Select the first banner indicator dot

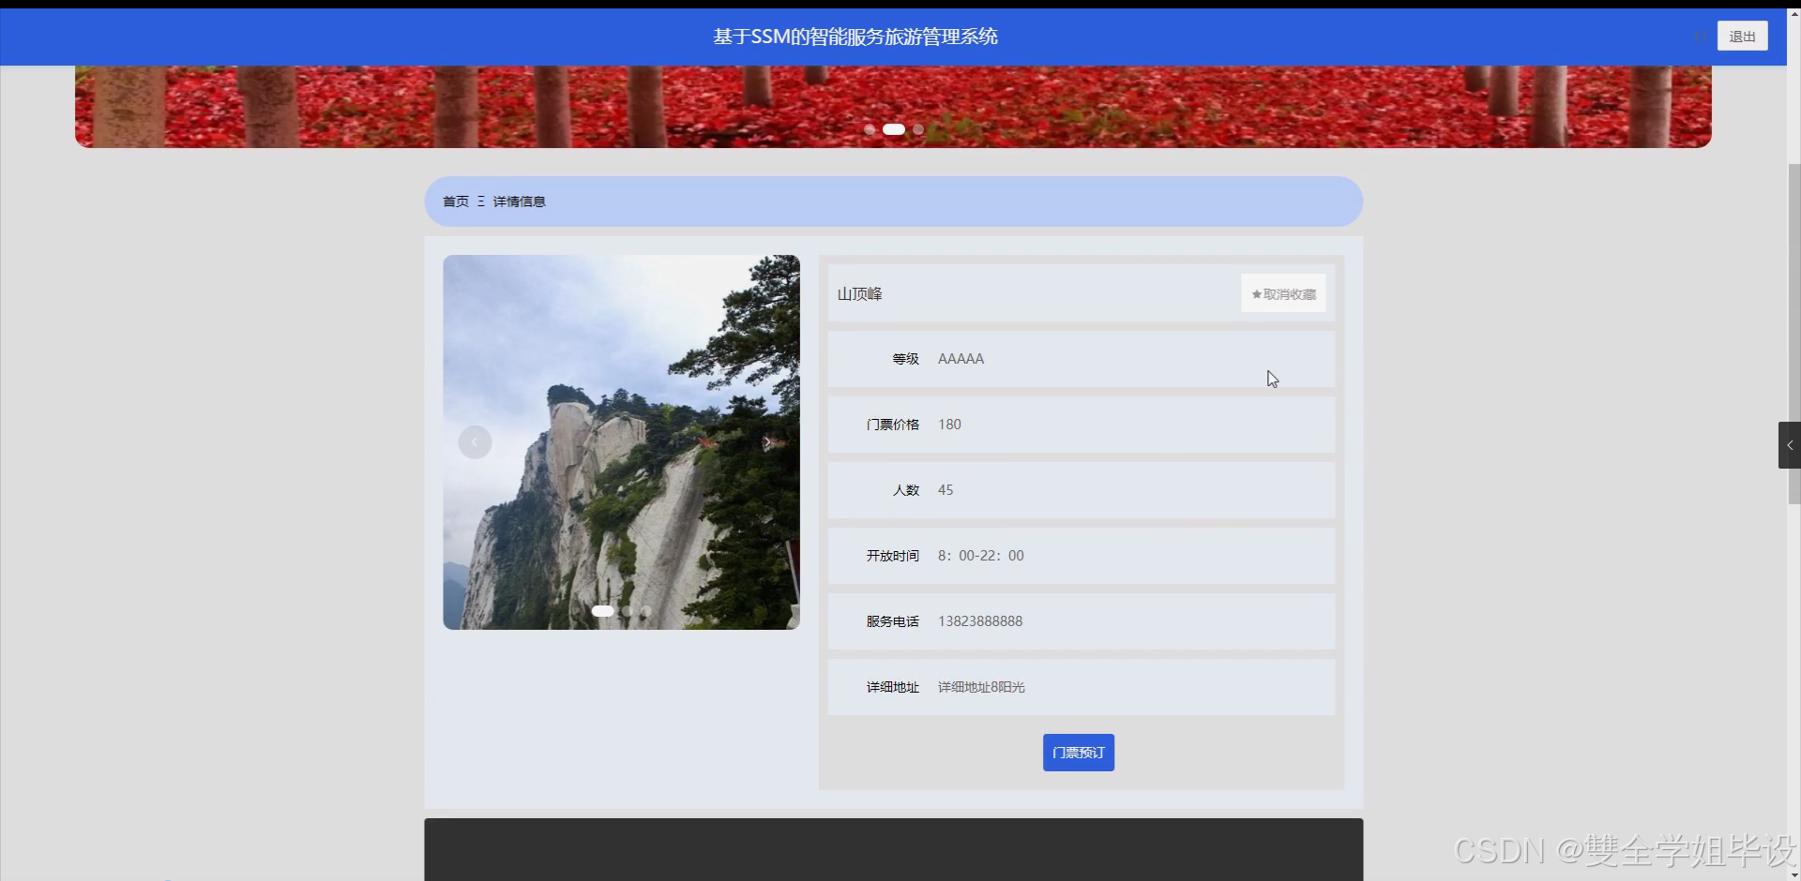(870, 129)
